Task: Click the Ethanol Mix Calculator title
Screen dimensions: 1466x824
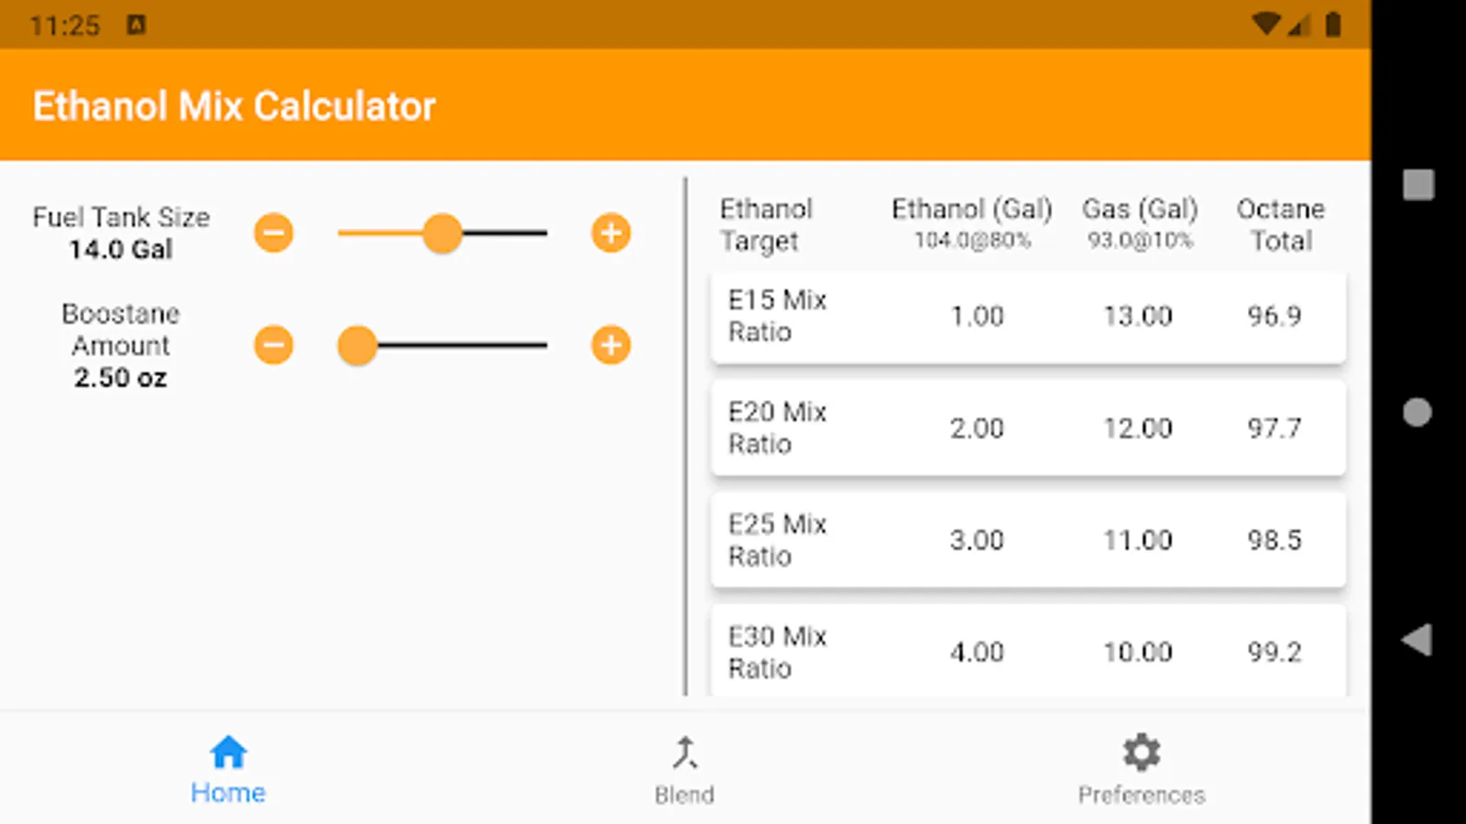Action: point(235,106)
